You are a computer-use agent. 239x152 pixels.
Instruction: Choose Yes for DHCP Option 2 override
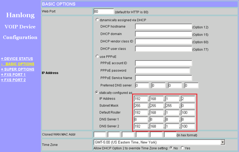point(182,148)
